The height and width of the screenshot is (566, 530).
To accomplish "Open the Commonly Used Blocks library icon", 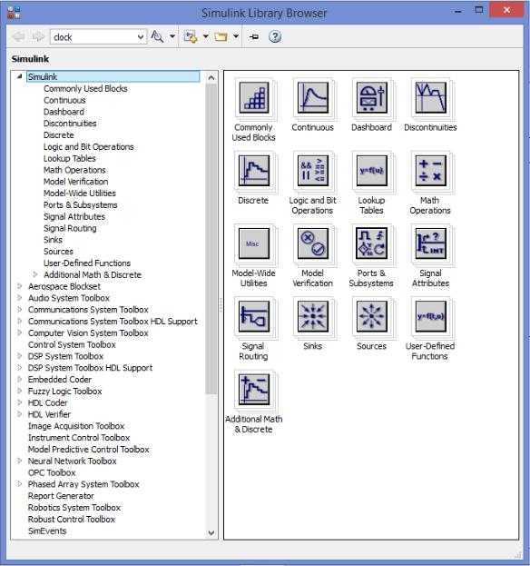I will click(254, 97).
